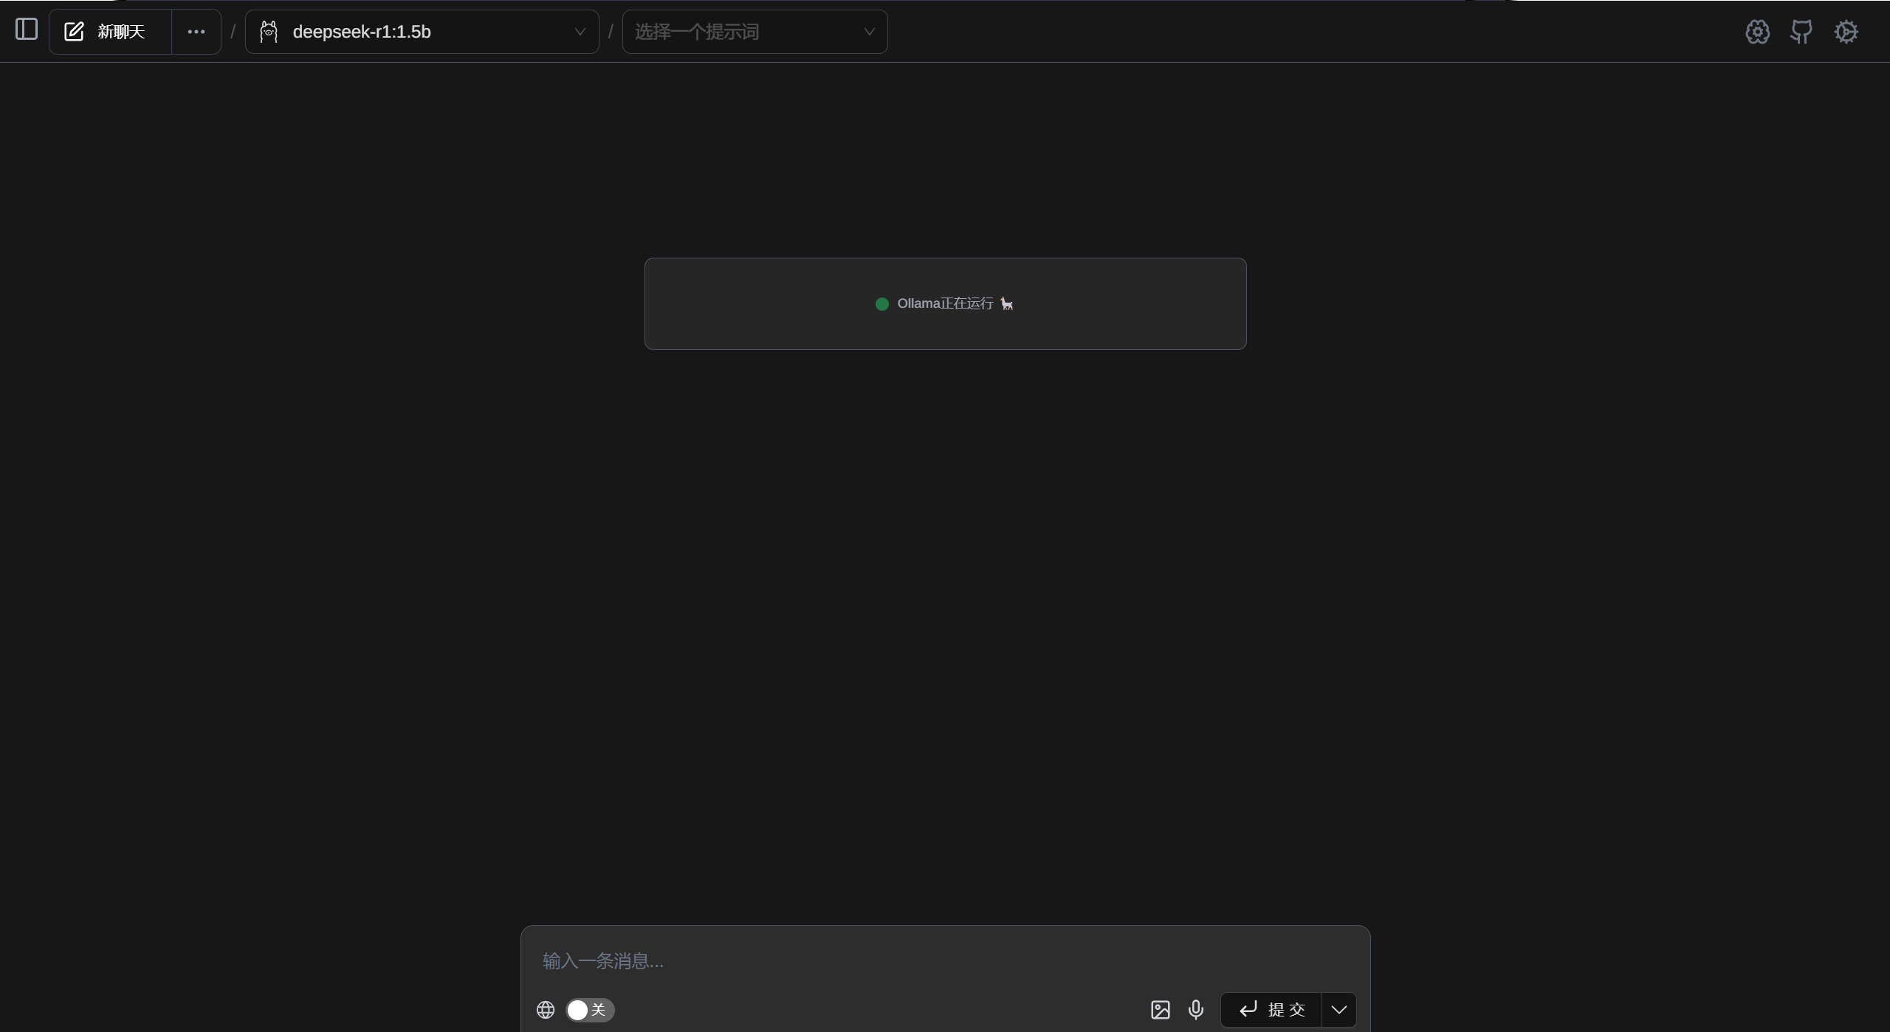This screenshot has height=1032, width=1890.
Task: Open the OpenAI-style model settings icon
Action: (1757, 32)
